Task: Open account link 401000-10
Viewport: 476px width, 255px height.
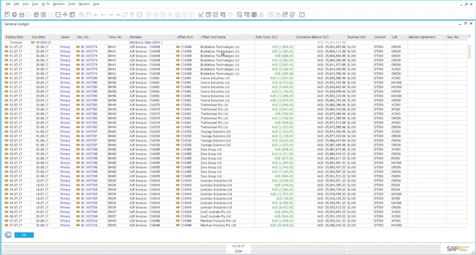Action: click(43, 42)
